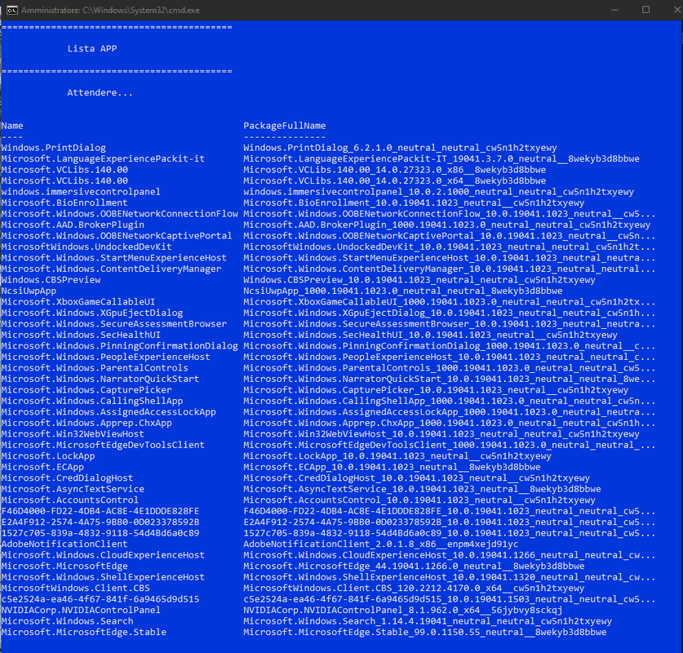Click the window title 'Amministratore: C:\Windows\System32\cmd.exe'
The height and width of the screenshot is (653, 683).
110,10
